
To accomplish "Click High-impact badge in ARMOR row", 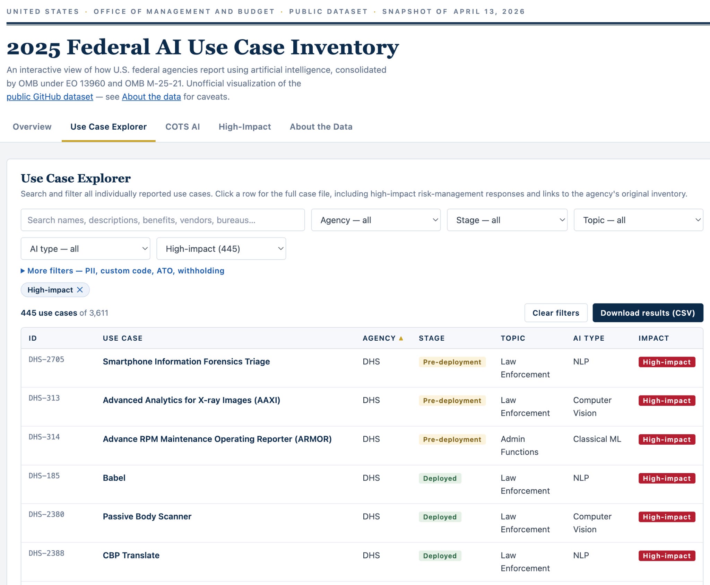I will [x=667, y=439].
